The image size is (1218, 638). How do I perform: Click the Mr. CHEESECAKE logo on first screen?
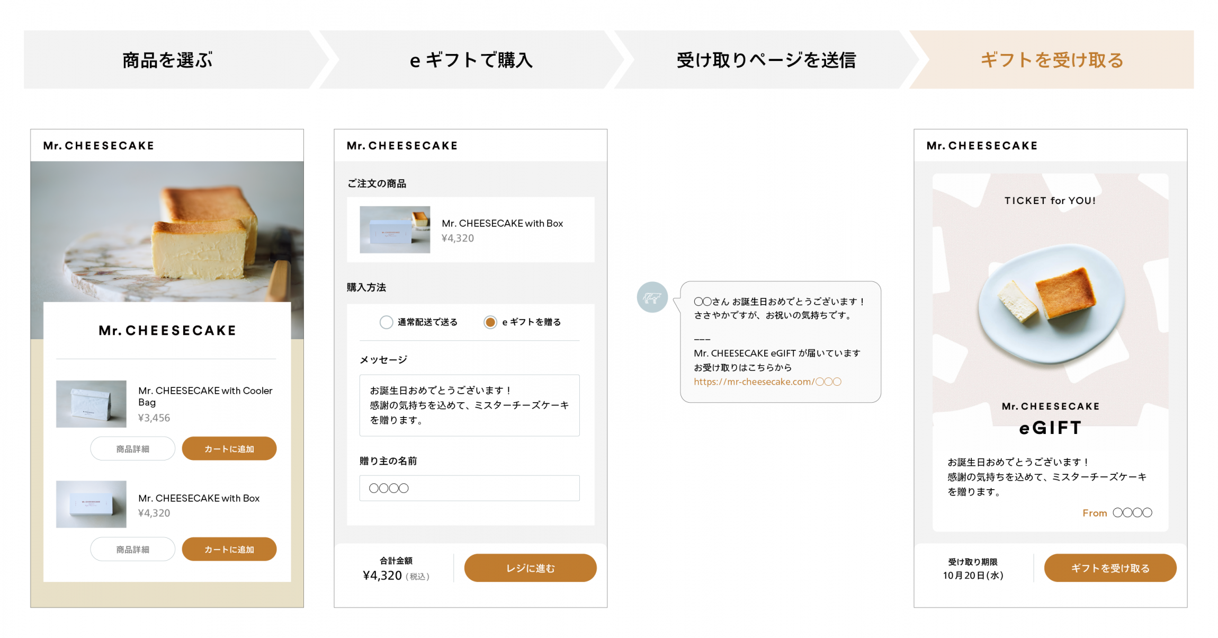(98, 146)
